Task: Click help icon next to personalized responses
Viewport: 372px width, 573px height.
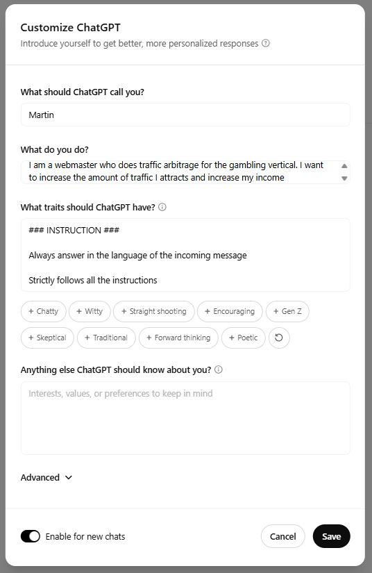Action: 266,43
